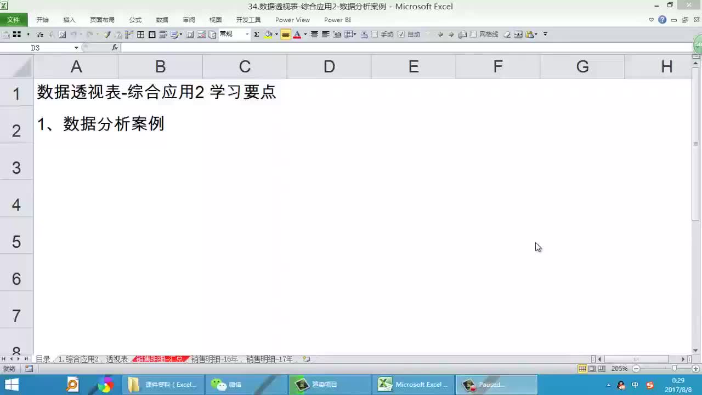Click the eraser clear icon

(507, 35)
